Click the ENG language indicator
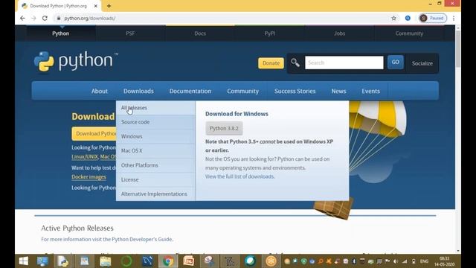Image resolution: width=476 pixels, height=268 pixels. [424, 261]
